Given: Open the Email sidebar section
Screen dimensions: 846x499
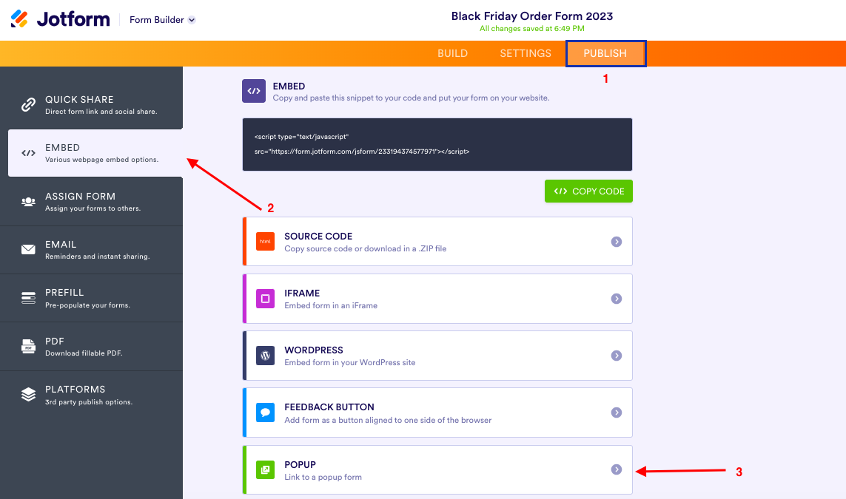Looking at the screenshot, I should (x=91, y=250).
